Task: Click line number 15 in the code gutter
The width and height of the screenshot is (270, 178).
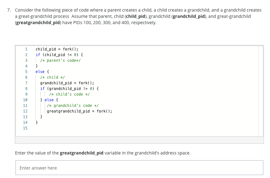Action: 25,128
